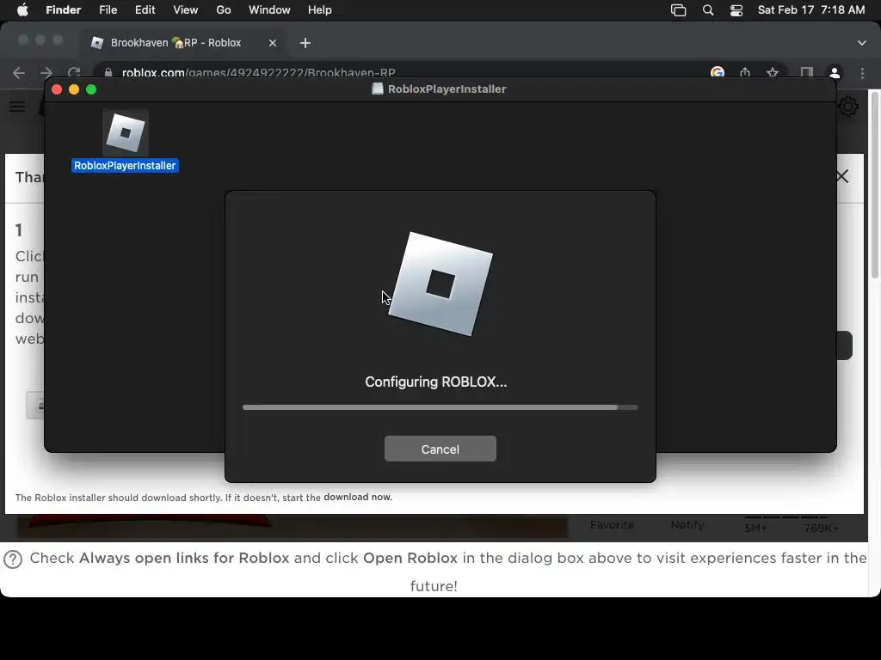This screenshot has width=881, height=660.
Task: Open the Edit menu
Action: coord(145,10)
